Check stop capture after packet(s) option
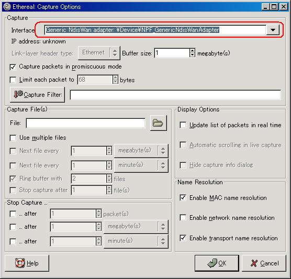This screenshot has width=291, height=279. pos(13,214)
